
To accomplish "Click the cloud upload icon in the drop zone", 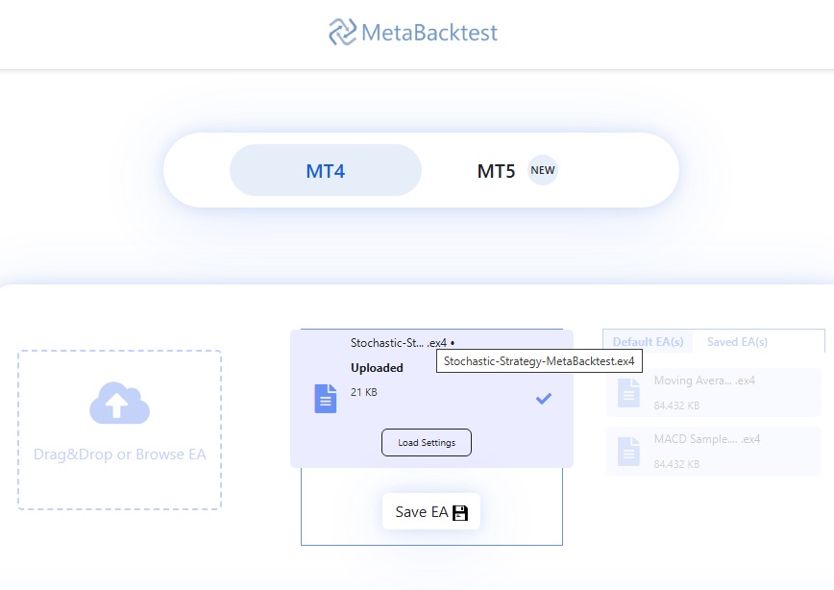I will click(x=118, y=405).
